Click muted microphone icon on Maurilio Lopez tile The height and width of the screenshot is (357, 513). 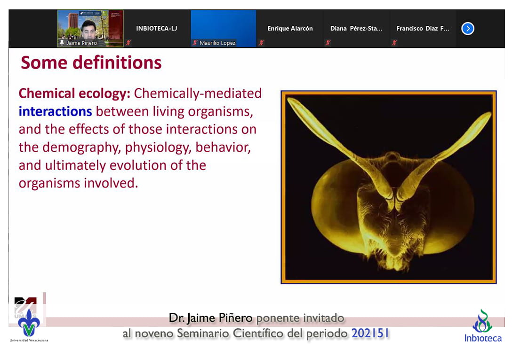(195, 43)
